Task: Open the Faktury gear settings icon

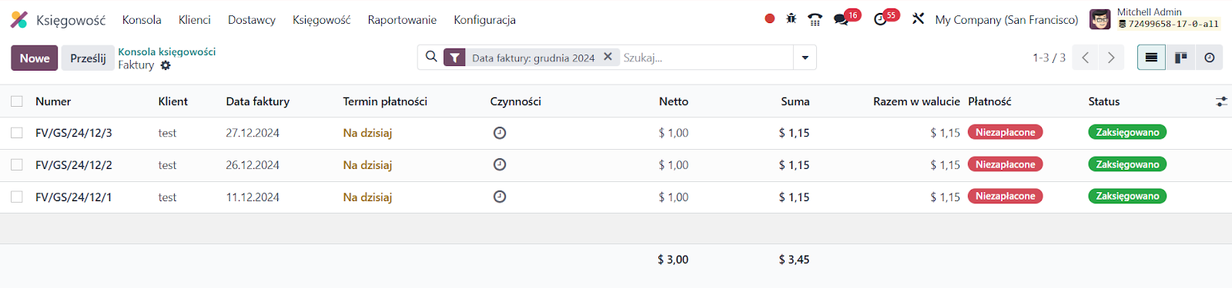Action: (166, 65)
